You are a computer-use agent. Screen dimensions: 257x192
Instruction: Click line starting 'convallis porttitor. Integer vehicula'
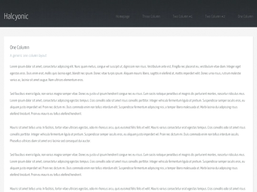pyautogui.click(x=124, y=134)
